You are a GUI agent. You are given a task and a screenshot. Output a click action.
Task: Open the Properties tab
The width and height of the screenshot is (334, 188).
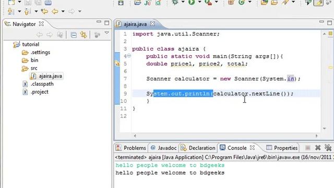[282, 148]
